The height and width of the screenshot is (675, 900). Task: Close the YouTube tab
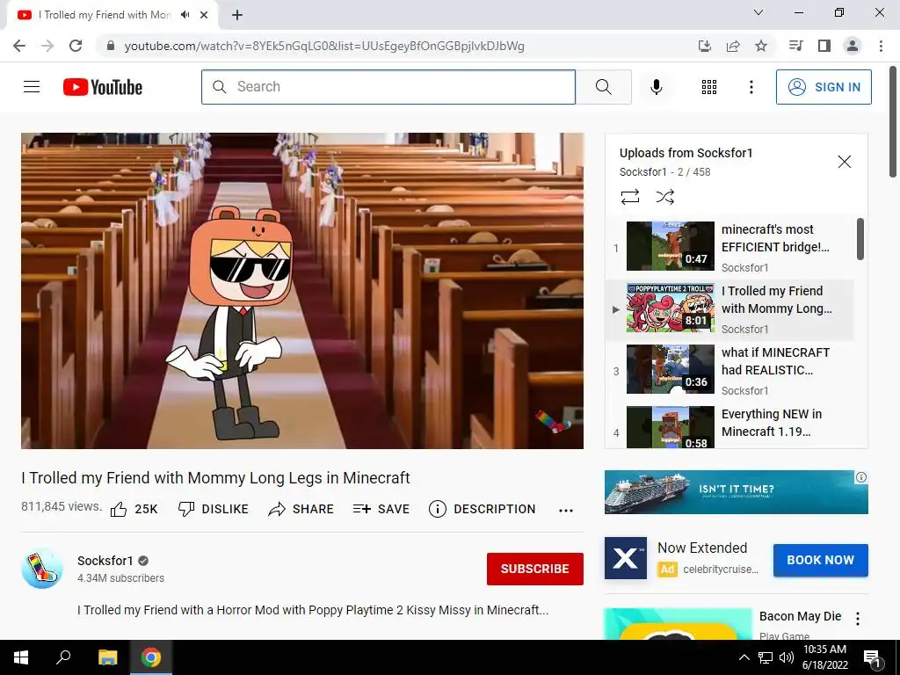tap(204, 15)
